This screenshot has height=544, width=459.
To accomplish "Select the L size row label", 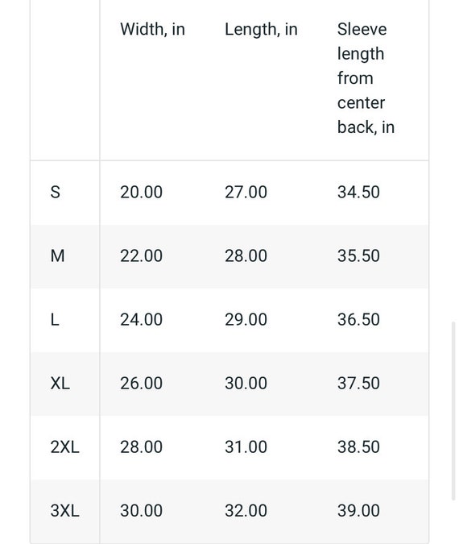I will coord(55,319).
